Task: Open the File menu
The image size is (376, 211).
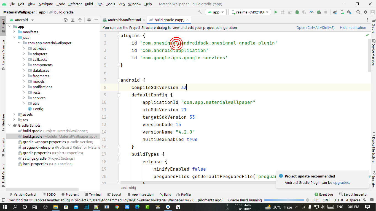Action: [12, 4]
